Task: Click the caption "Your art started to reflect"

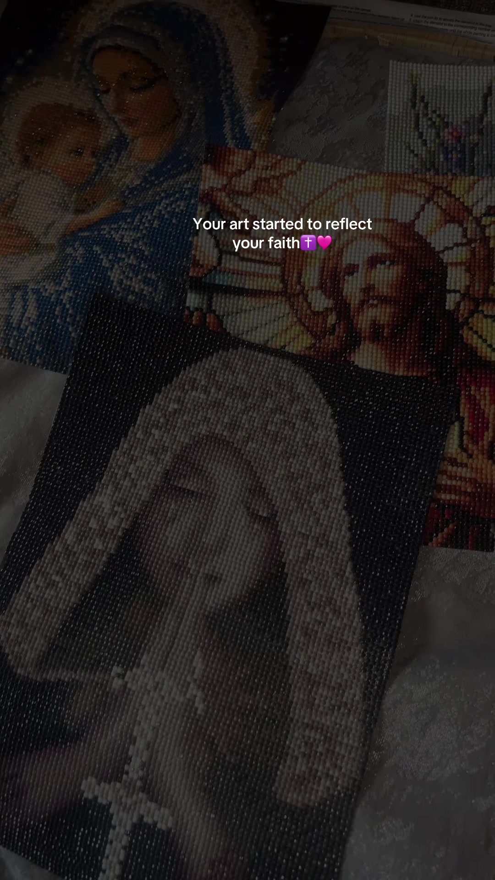Action: (282, 224)
